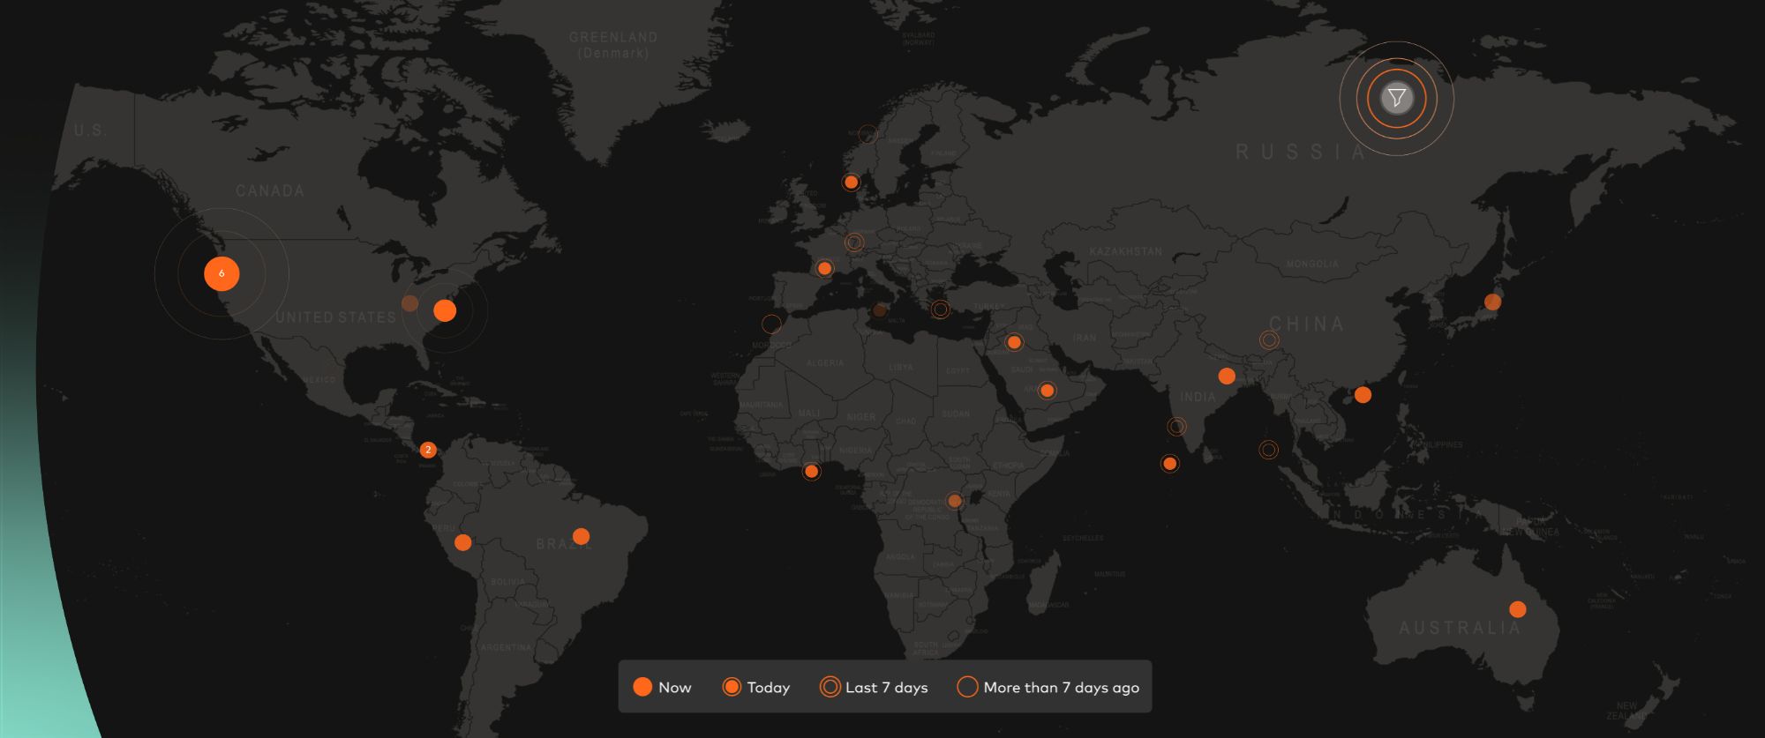Image resolution: width=1765 pixels, height=738 pixels.
Task: Click the marker in southern France
Action: [x=824, y=268]
